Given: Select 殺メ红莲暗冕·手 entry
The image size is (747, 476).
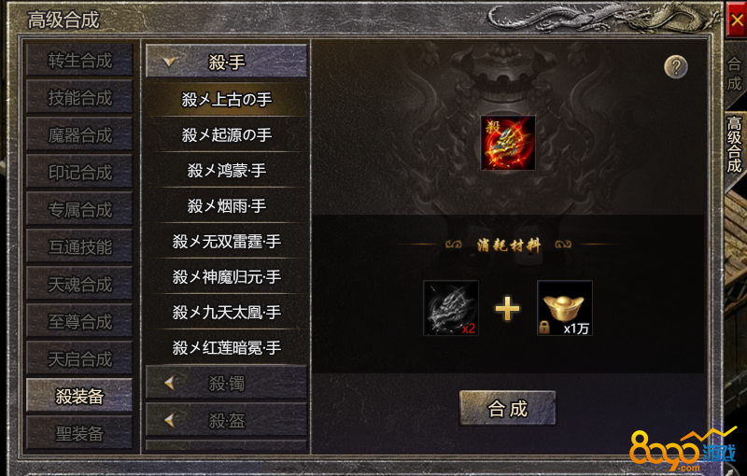Looking at the screenshot, I should point(227,348).
